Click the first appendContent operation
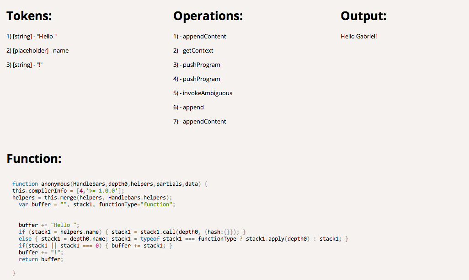Image resolution: width=469 pixels, height=280 pixels. click(199, 36)
